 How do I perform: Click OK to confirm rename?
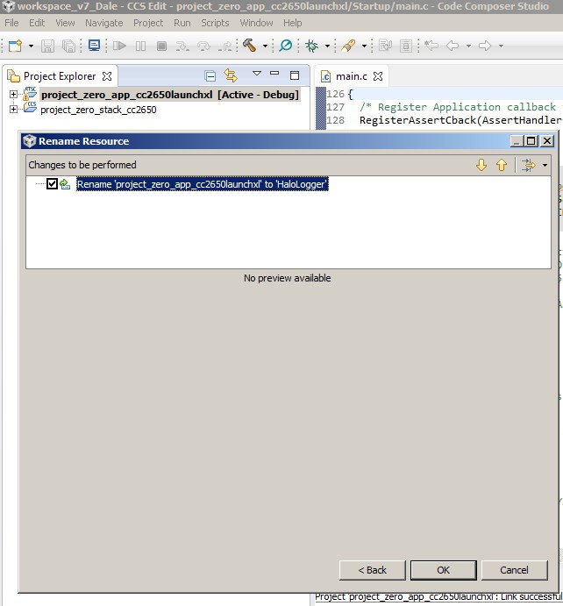pos(443,570)
